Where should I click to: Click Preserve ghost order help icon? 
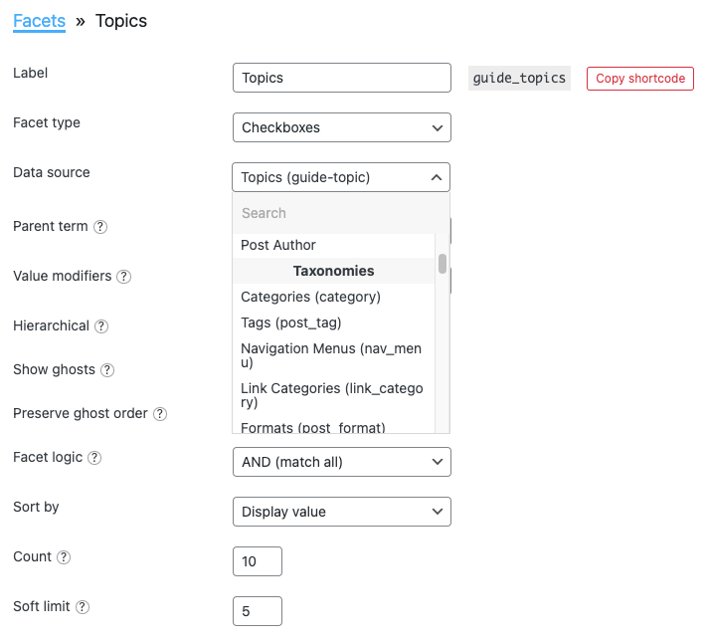pos(160,414)
